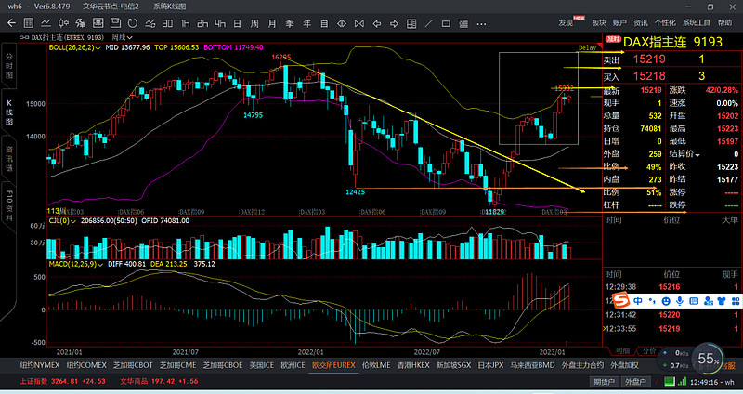743x394 pixels.
Task: Toggle the eye visibility icon
Action: (x=342, y=23)
